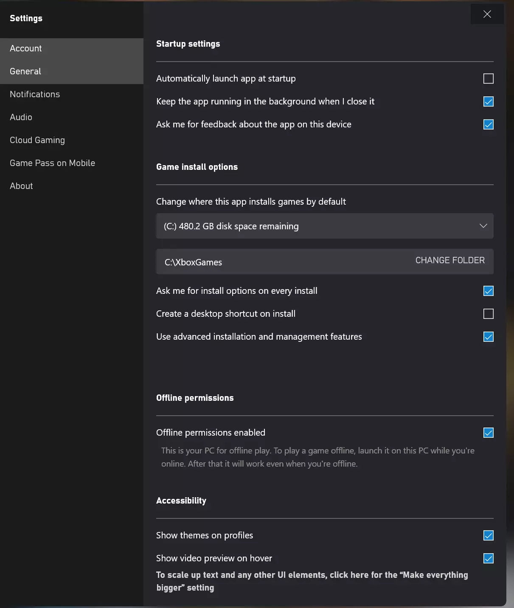Image resolution: width=514 pixels, height=608 pixels.
Task: Select Cloud Gaming in the sidebar
Action: pos(37,140)
